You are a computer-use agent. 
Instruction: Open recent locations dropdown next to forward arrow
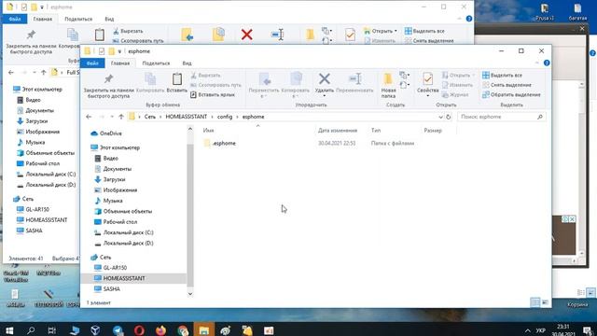coord(112,117)
